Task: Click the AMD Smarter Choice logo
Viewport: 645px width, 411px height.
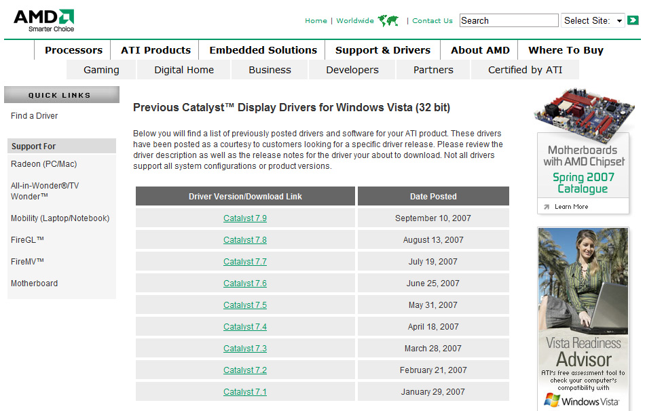Action: point(44,20)
